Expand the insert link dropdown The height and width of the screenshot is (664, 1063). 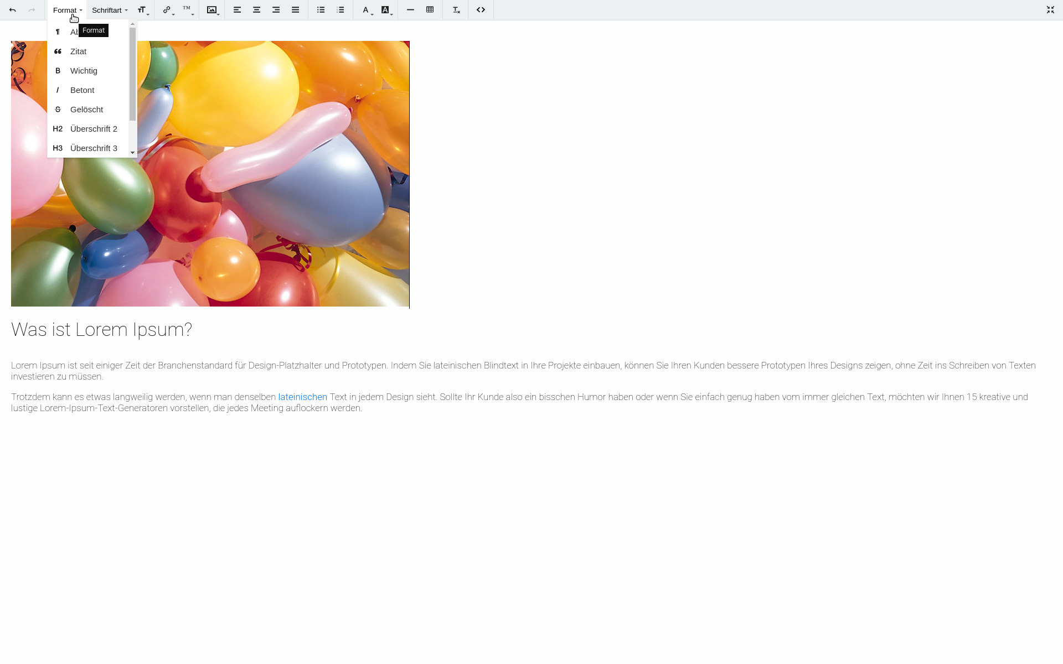pos(168,10)
